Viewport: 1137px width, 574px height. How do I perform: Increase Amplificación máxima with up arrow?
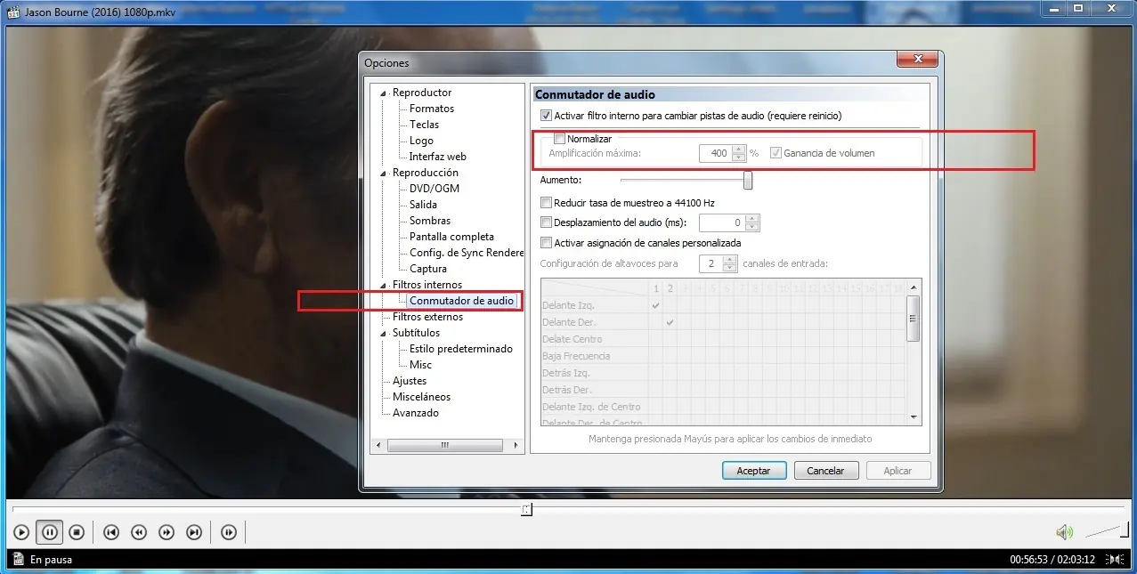(738, 149)
